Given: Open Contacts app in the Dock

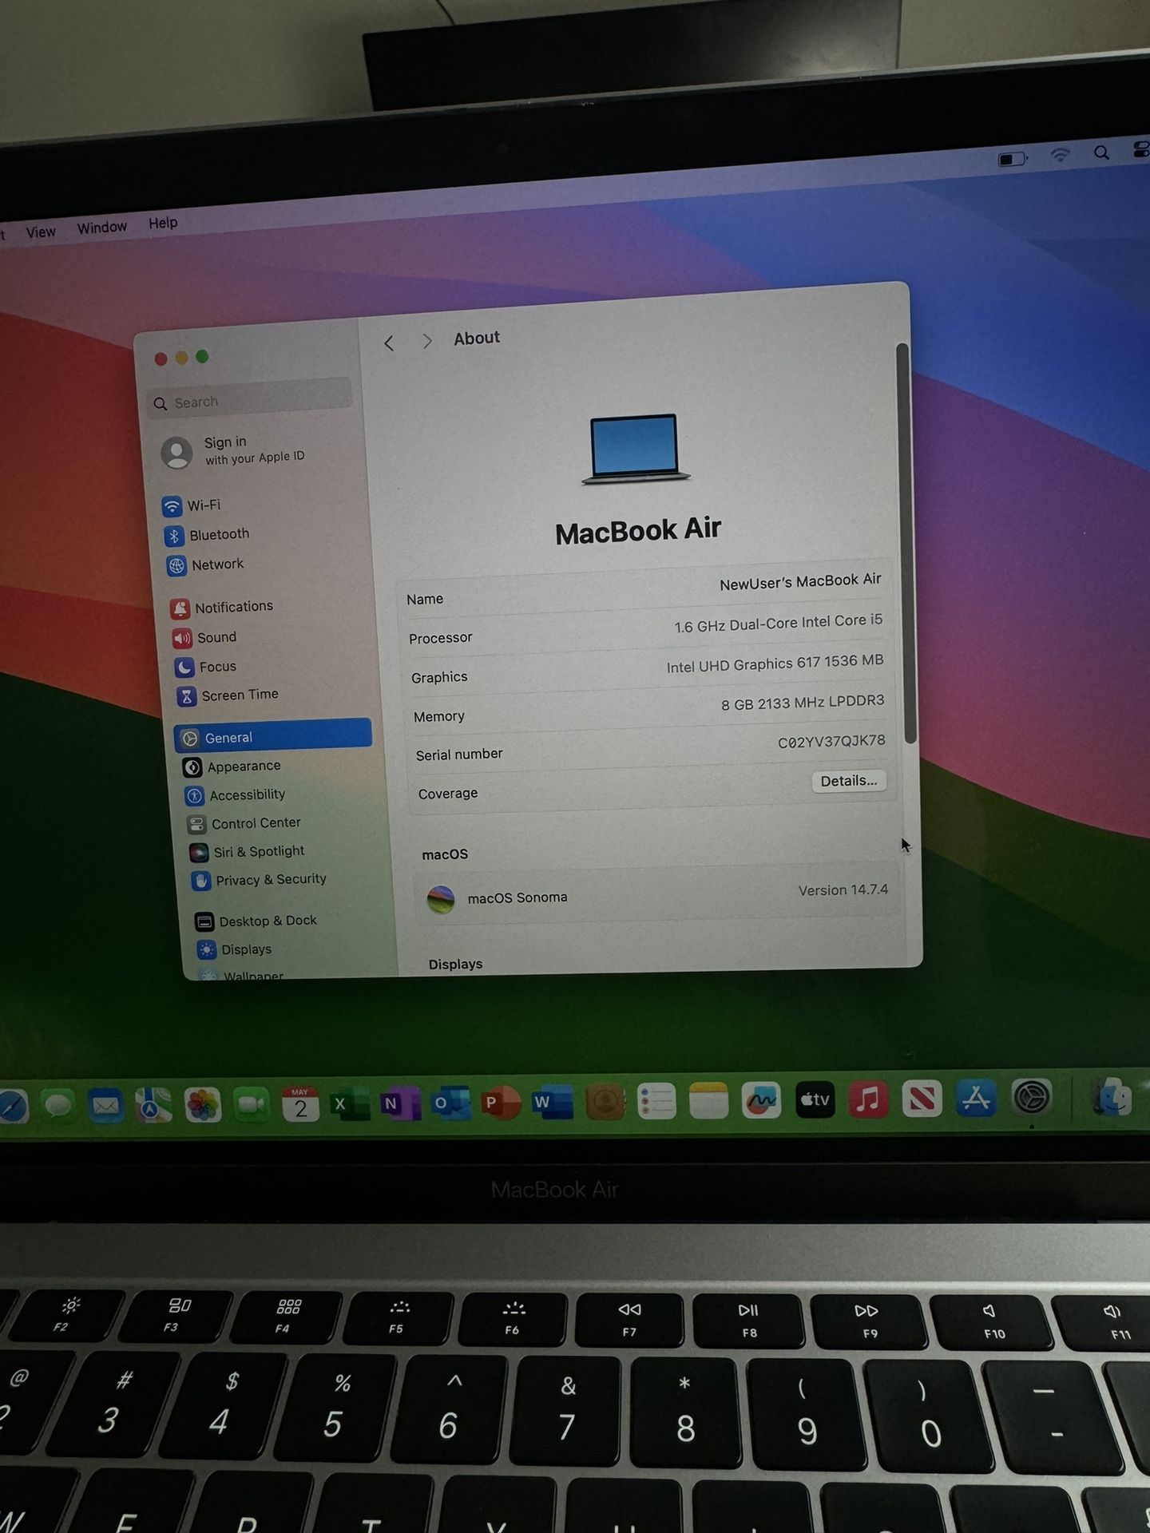Looking at the screenshot, I should click(605, 1102).
